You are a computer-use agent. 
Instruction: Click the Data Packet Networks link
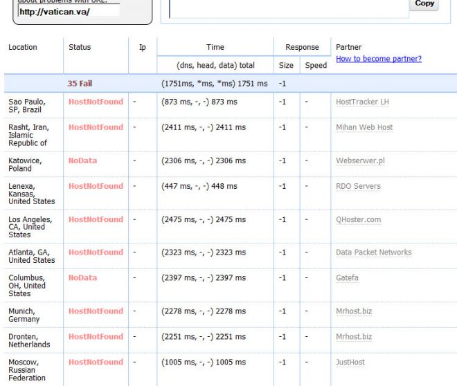(373, 252)
